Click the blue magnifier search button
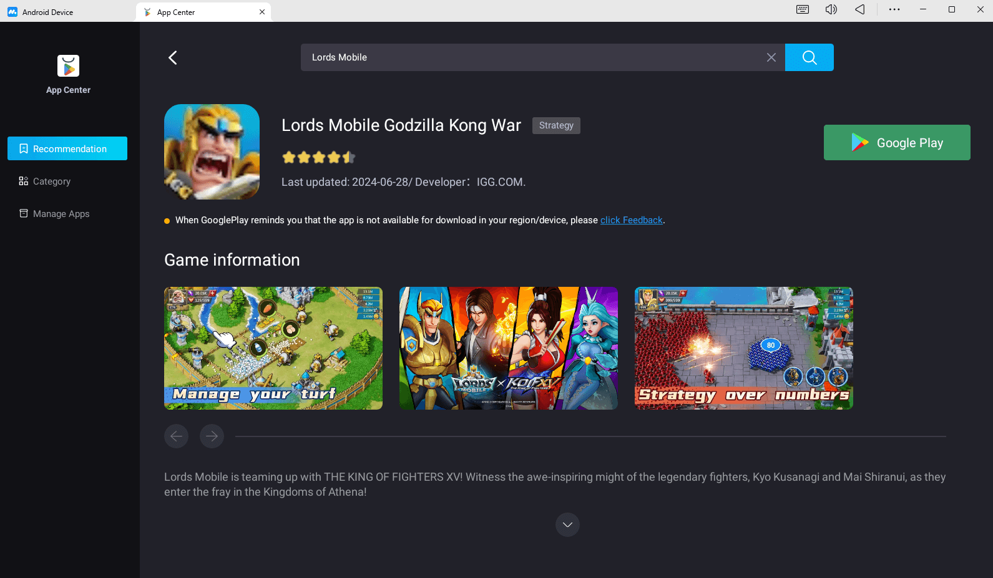Viewport: 993px width, 578px height. point(810,57)
